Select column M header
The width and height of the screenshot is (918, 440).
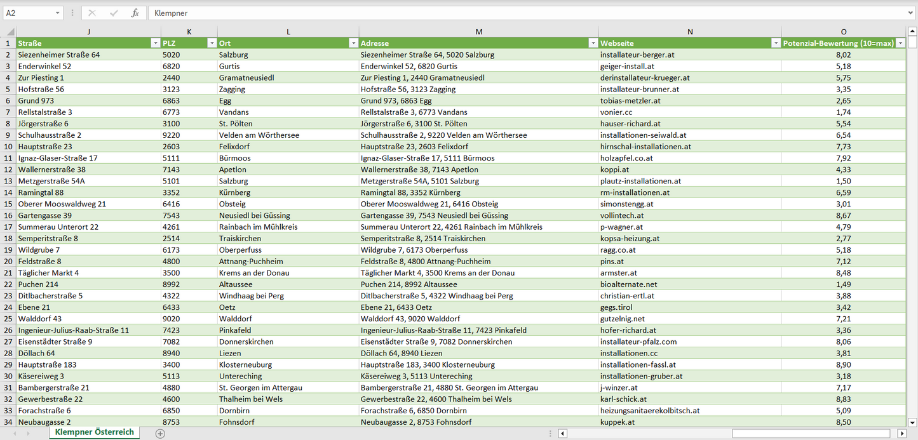coord(478,32)
